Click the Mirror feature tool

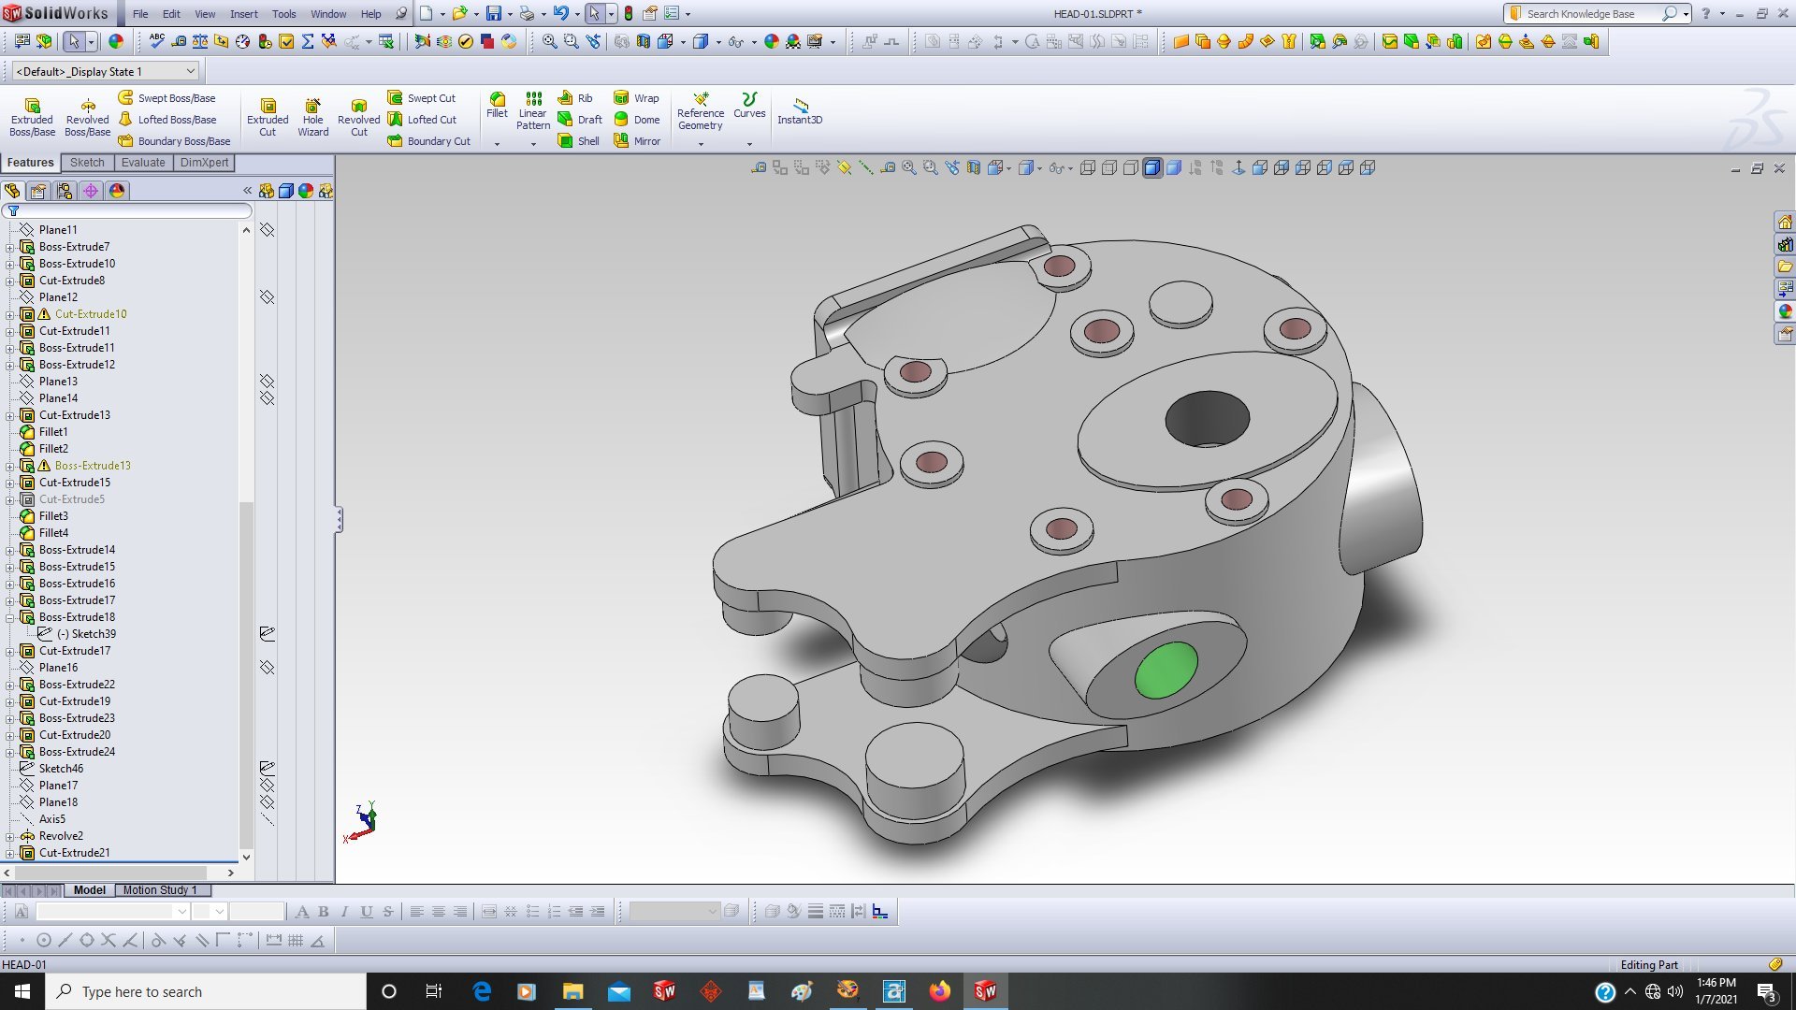[636, 141]
